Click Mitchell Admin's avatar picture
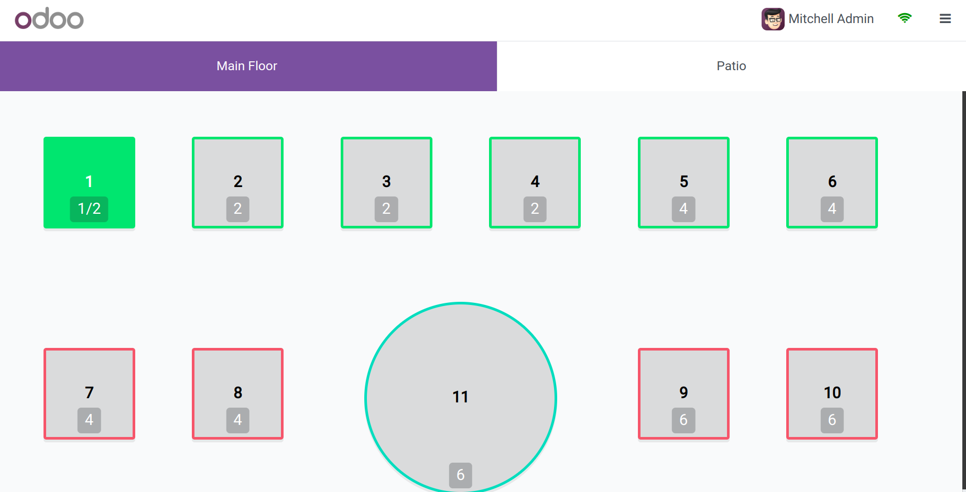Screen dimensions: 966x492 (x=773, y=19)
